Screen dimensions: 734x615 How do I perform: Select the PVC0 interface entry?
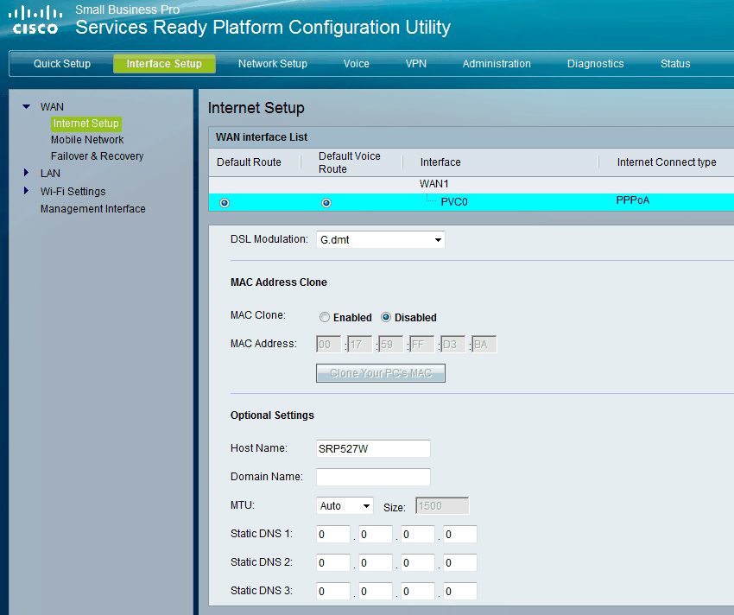tap(454, 202)
